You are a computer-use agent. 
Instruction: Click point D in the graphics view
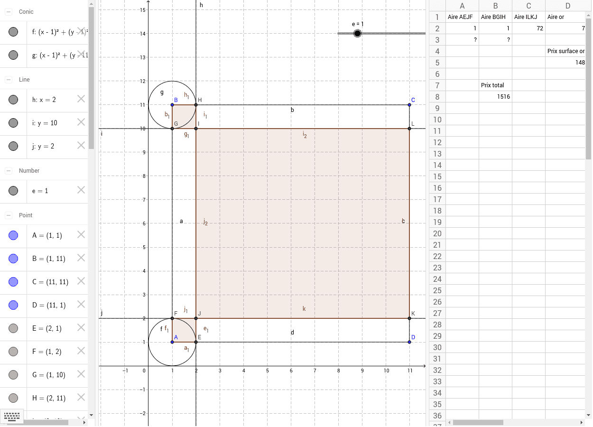point(409,342)
